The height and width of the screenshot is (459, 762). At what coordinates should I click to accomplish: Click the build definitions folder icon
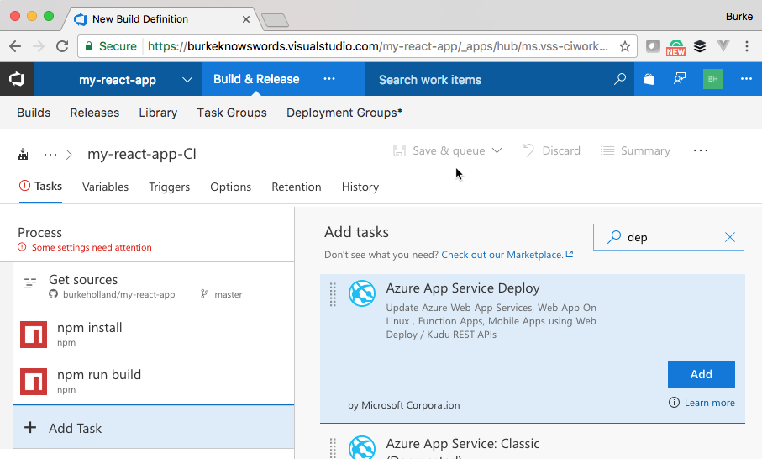point(24,155)
